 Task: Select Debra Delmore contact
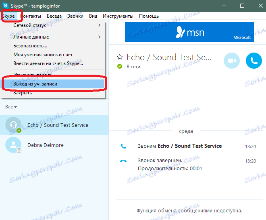point(54,145)
